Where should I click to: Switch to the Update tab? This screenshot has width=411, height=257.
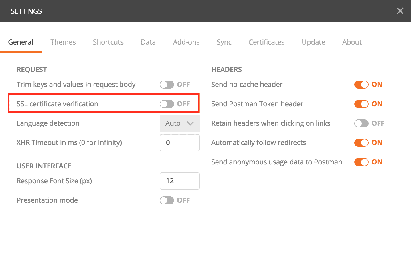pos(313,42)
